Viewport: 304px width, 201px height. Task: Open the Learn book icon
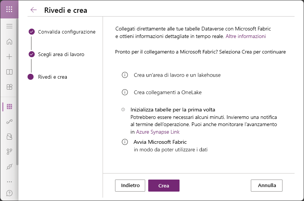pos(9,72)
